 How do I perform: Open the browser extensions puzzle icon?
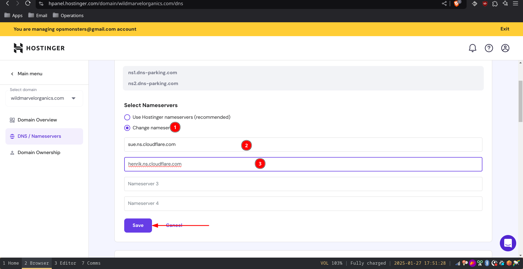click(x=495, y=4)
